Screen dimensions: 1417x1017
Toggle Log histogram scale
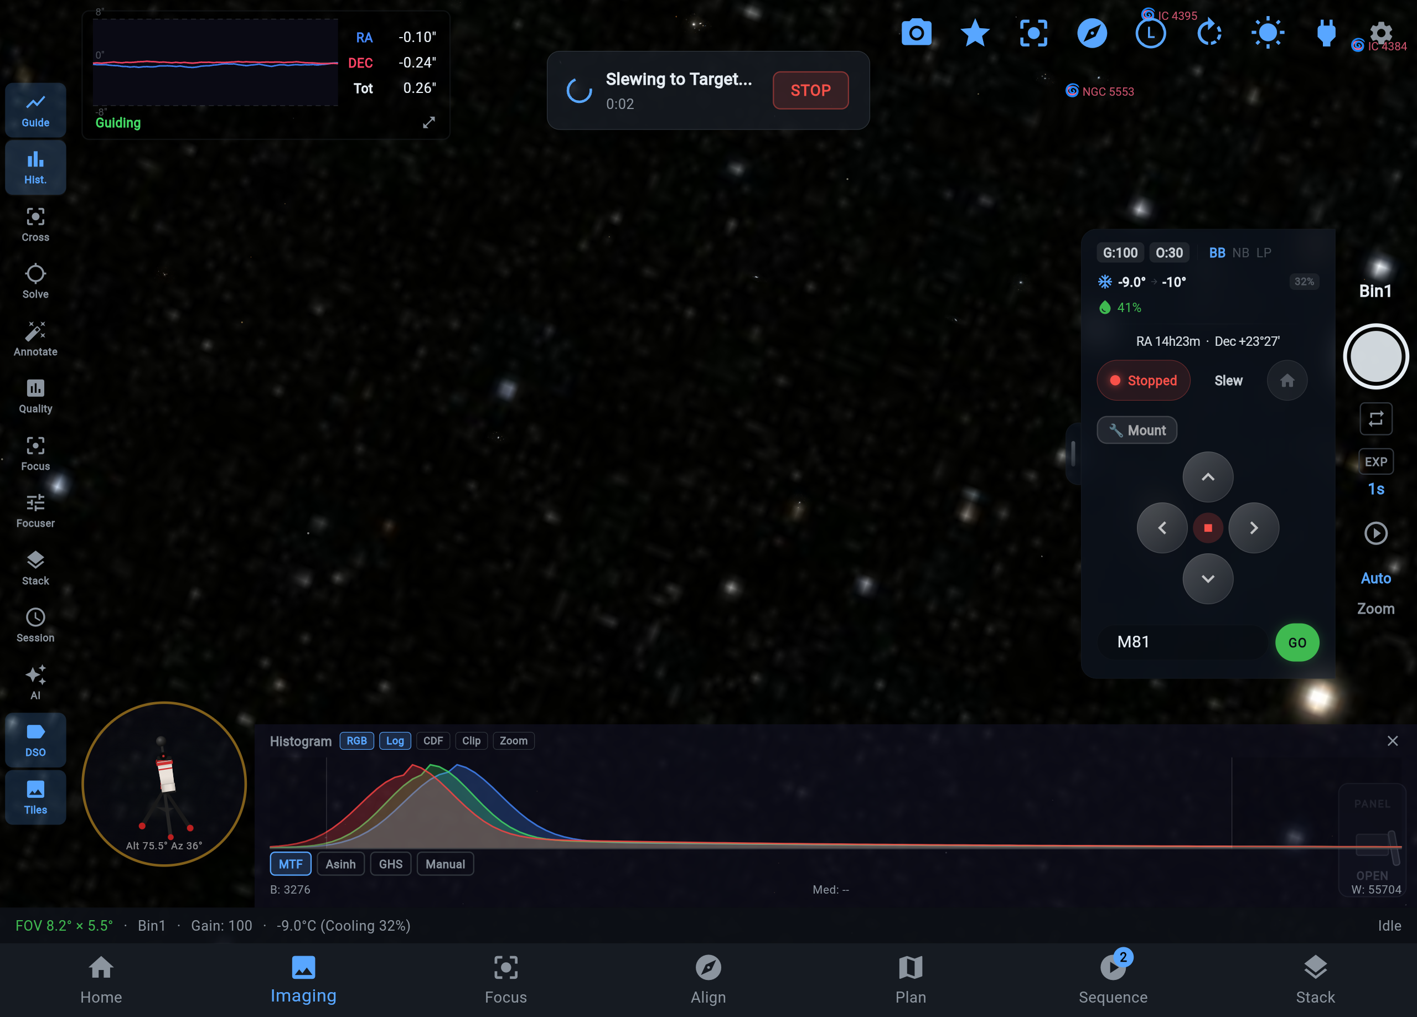coord(395,741)
